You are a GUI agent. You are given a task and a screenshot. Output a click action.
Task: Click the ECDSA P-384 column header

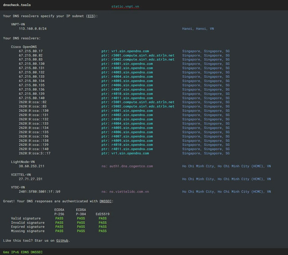(x=81, y=212)
